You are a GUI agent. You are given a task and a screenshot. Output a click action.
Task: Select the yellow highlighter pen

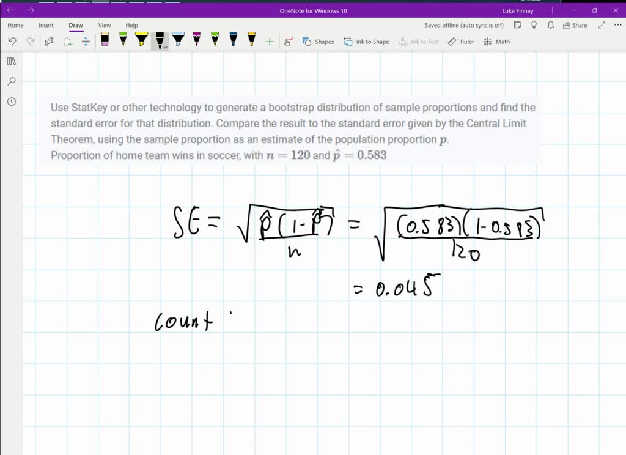[141, 41]
